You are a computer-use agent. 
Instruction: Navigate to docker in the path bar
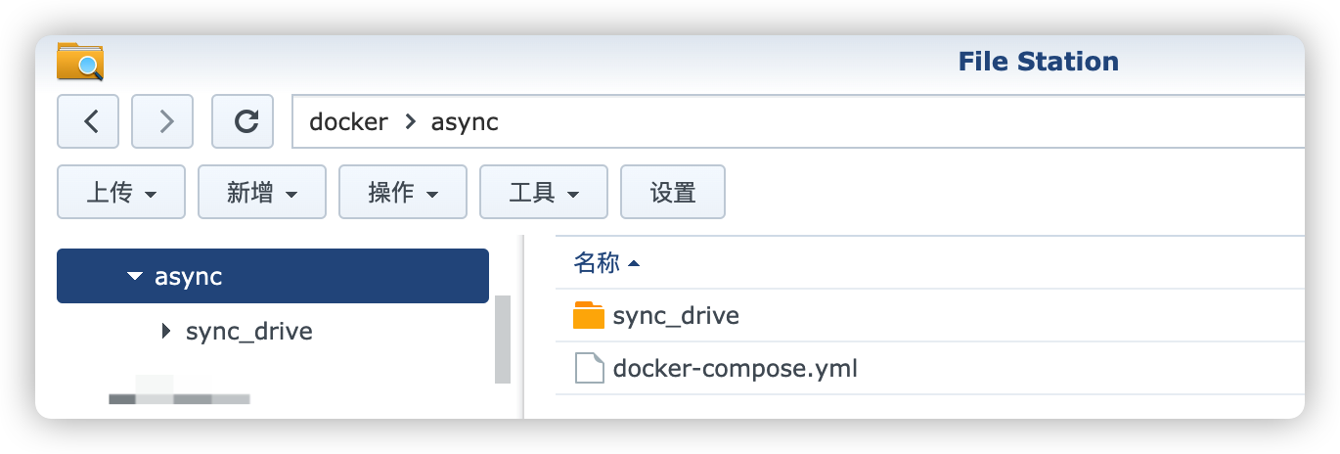click(348, 122)
